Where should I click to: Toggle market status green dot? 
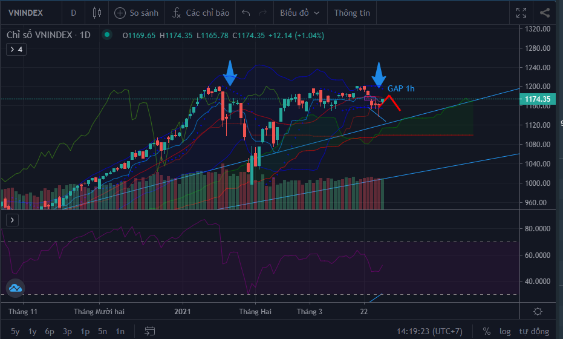tap(107, 35)
